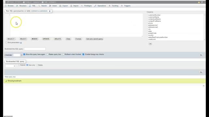Click the table icon in breadcrumb

(x=43, y=2)
